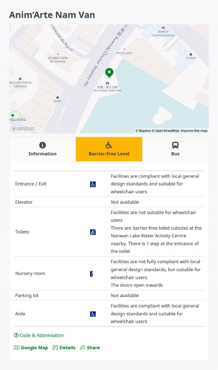
Task: Share this location
Action: 90,347
